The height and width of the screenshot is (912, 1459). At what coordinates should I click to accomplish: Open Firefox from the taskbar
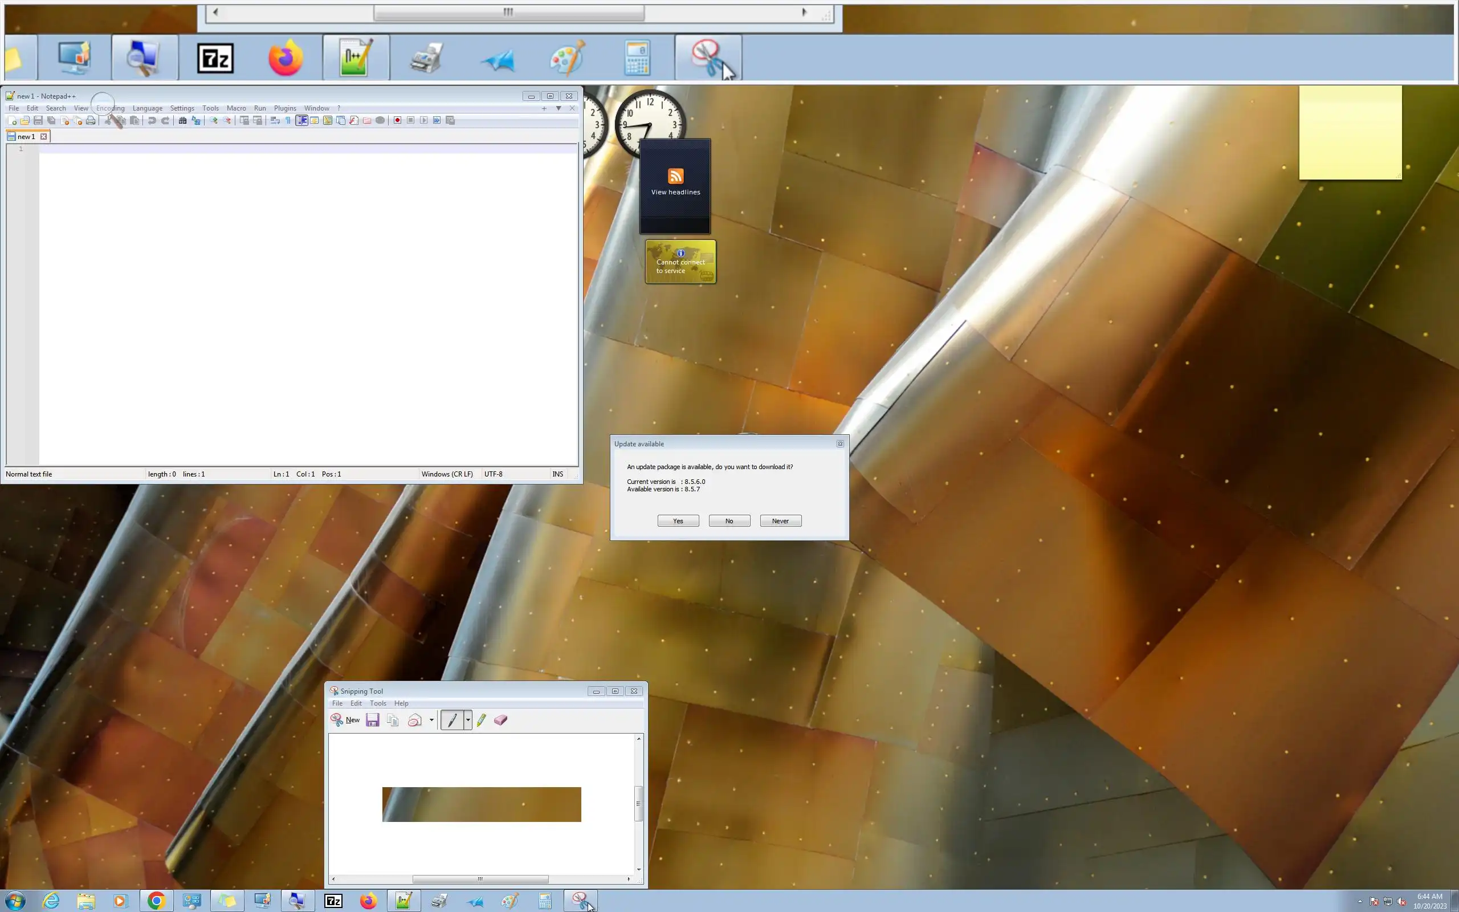click(368, 901)
